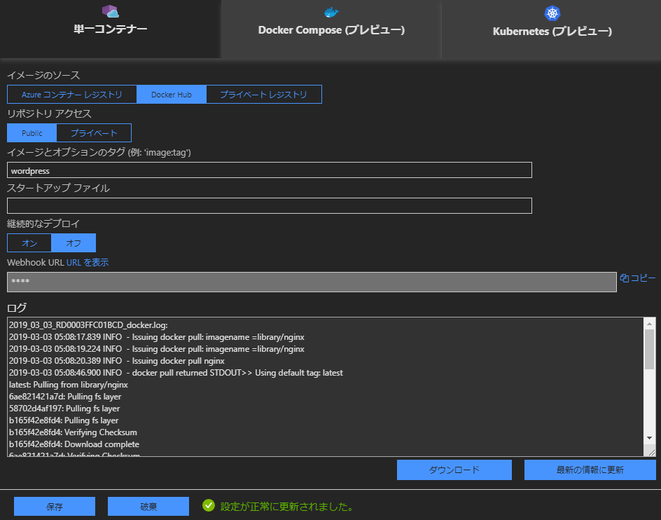Switch to the Kubernetes (プレビュー) tab
This screenshot has width=661, height=520.
coord(552,29)
